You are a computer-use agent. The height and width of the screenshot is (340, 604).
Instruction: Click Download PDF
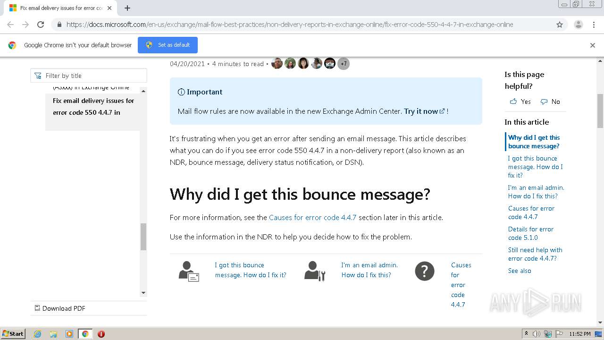click(x=60, y=308)
